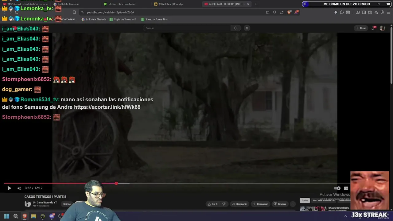Open a new browser tab

256,4
